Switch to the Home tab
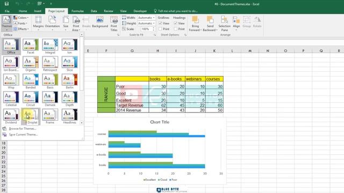The height and width of the screenshot is (193, 344). pyautogui.click(x=23, y=11)
